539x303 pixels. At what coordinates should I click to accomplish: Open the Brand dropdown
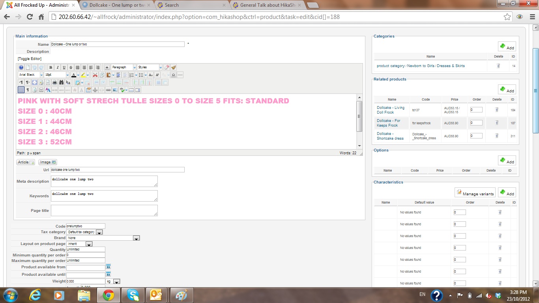pos(103,238)
